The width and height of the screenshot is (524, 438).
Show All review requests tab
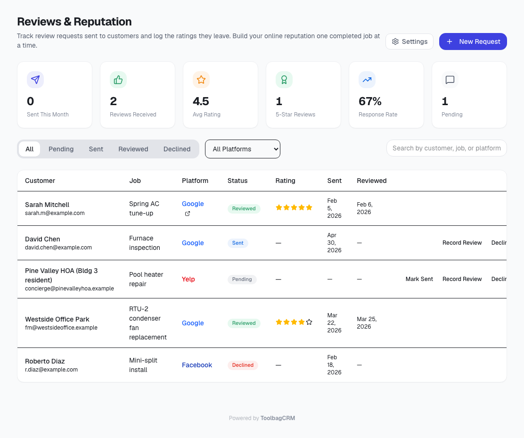[29, 149]
